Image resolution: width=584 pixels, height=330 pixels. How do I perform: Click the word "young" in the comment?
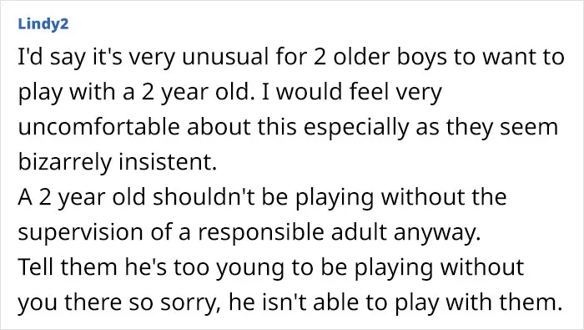tap(250, 268)
